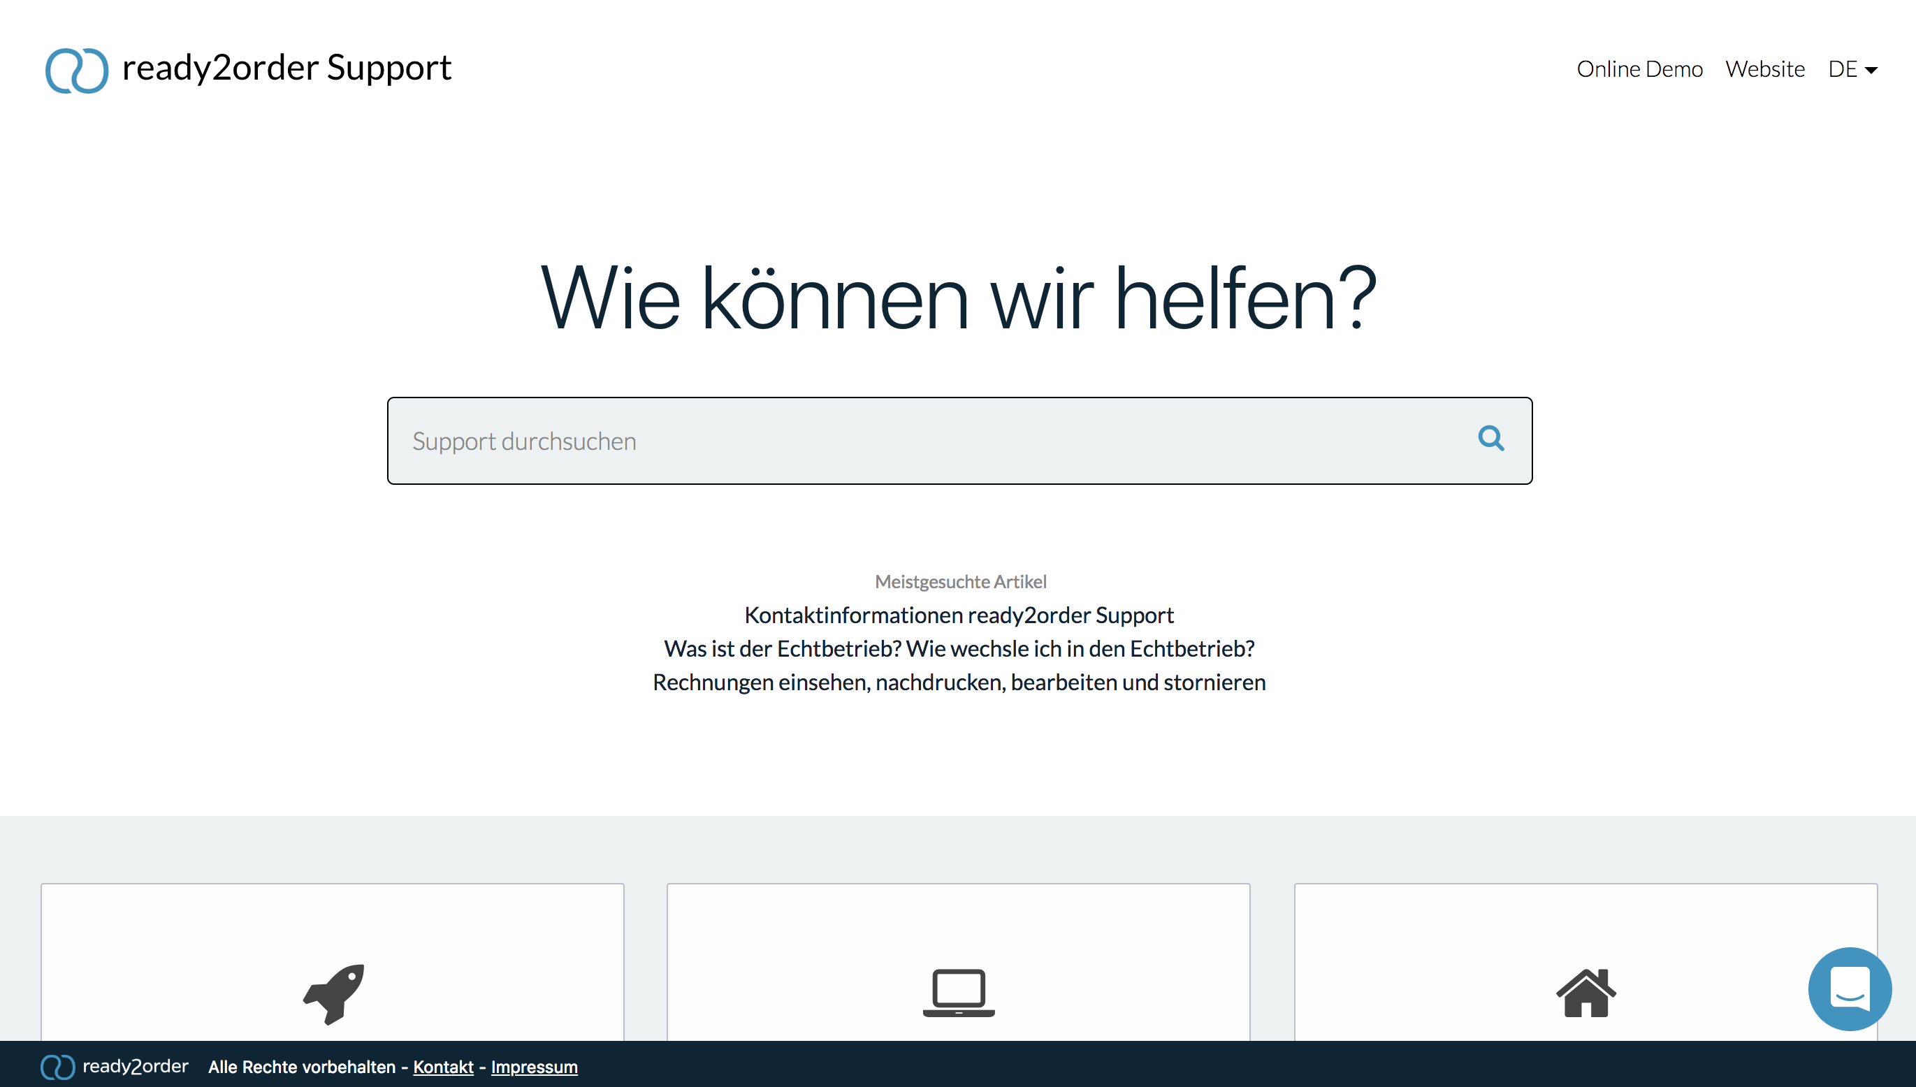
Task: Click the ready2order logo in header
Action: point(77,70)
